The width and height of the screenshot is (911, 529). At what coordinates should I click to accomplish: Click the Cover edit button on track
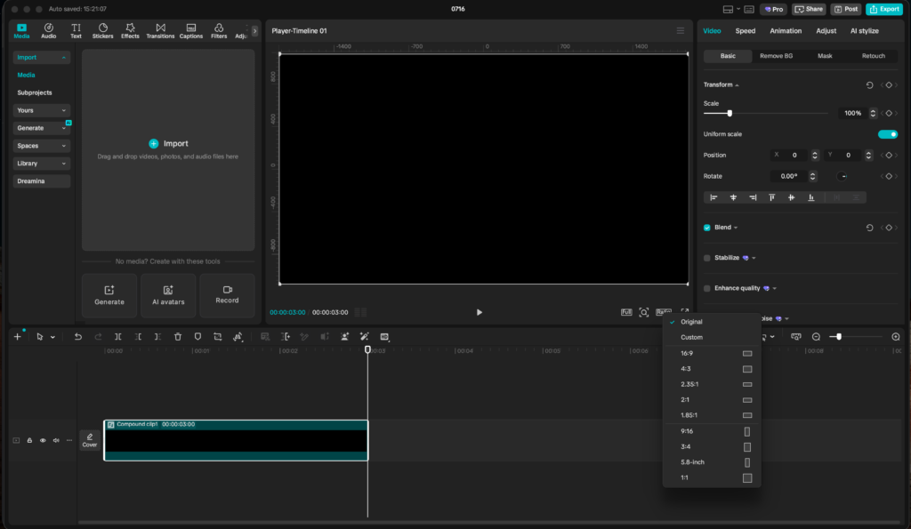coord(90,440)
